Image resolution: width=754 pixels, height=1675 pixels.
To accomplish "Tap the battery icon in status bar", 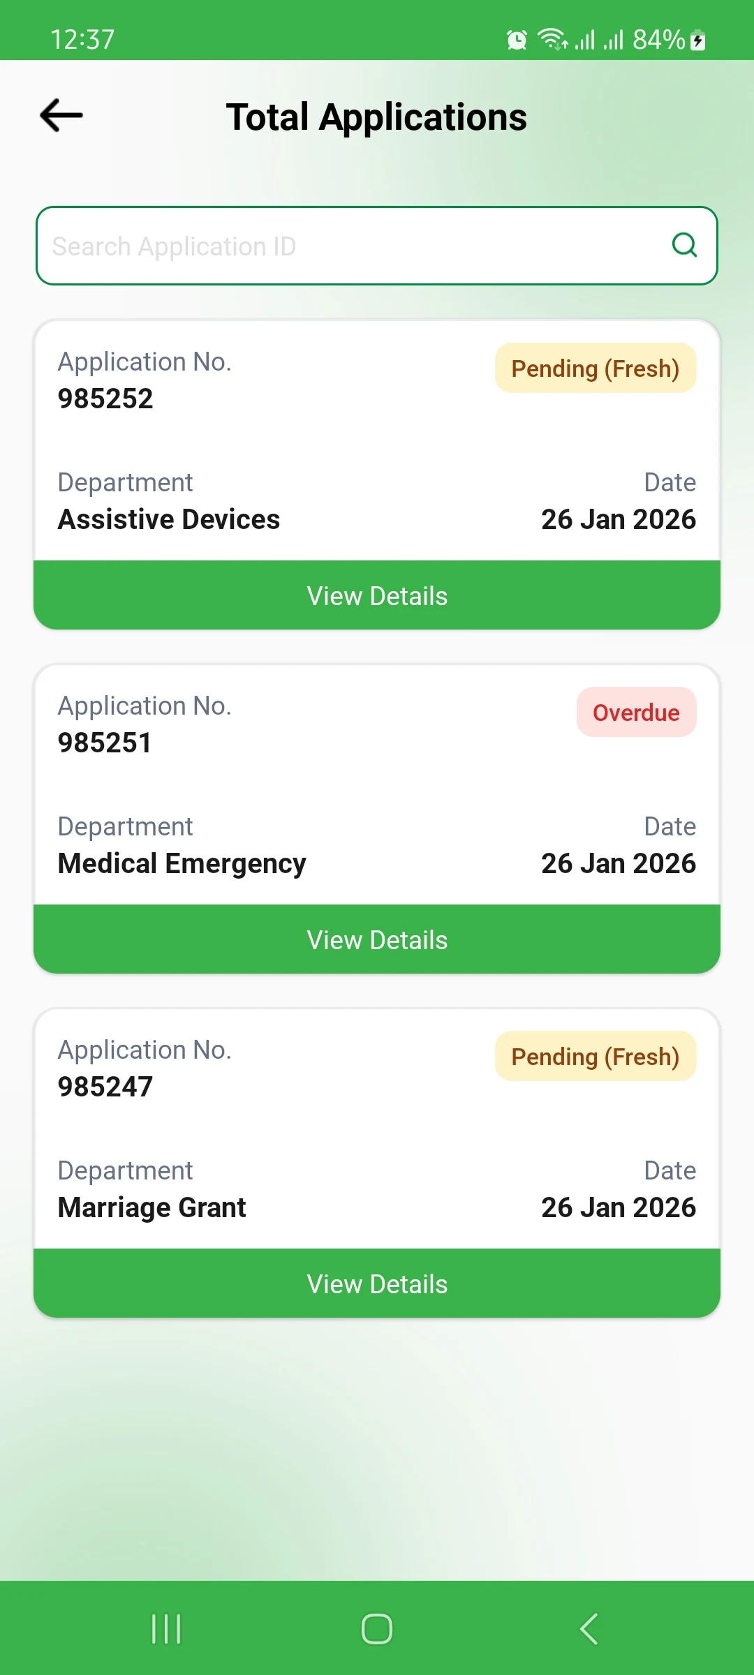I will point(697,40).
